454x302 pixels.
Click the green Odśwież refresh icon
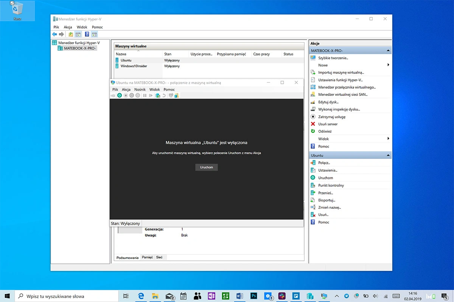(x=313, y=131)
